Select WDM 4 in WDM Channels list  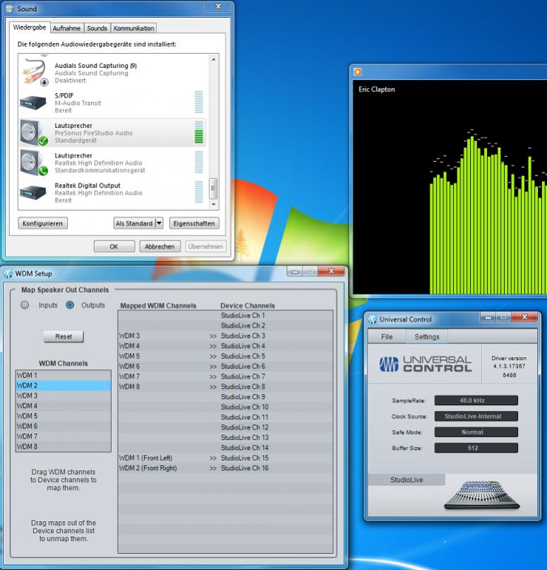point(64,406)
